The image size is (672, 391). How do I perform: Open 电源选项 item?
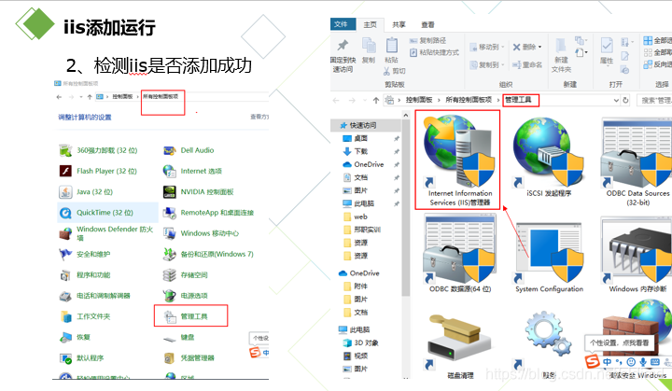pyautogui.click(x=185, y=296)
